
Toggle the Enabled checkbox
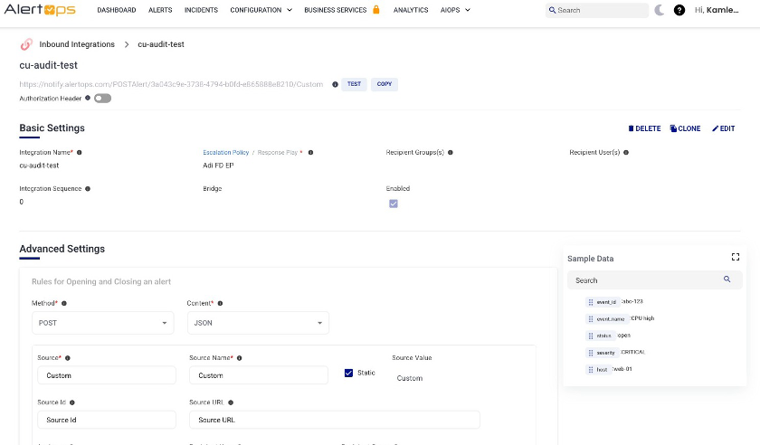pyautogui.click(x=394, y=204)
